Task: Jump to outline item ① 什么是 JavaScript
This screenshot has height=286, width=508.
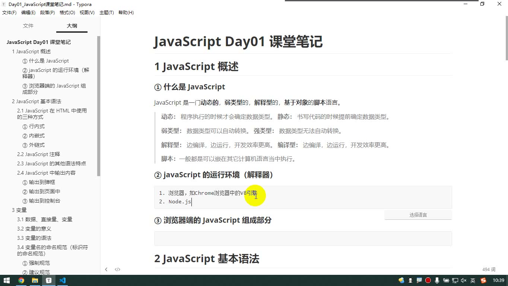Action: (45, 61)
